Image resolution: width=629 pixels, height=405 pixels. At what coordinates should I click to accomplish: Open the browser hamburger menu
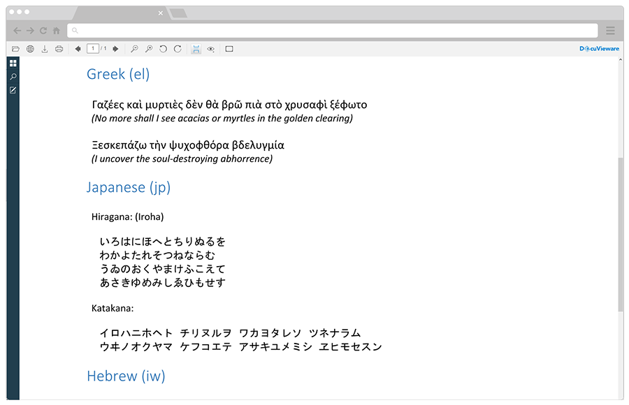click(611, 31)
